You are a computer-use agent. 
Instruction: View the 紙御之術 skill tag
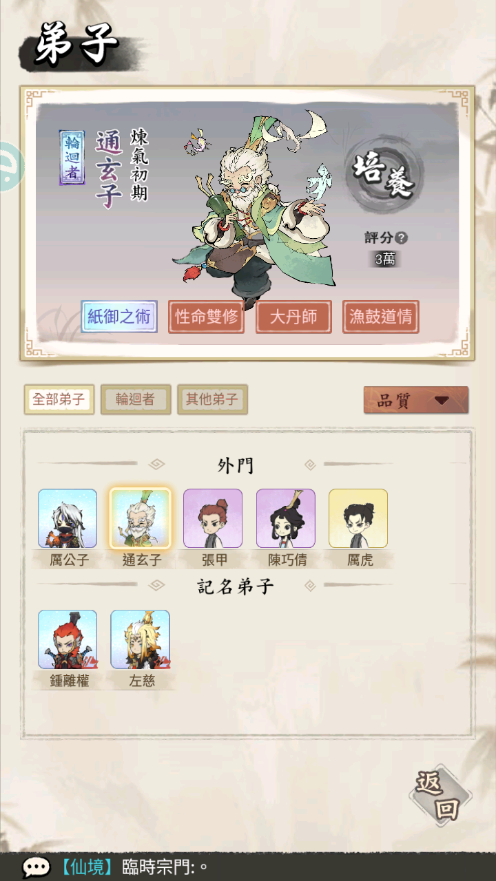tap(119, 317)
